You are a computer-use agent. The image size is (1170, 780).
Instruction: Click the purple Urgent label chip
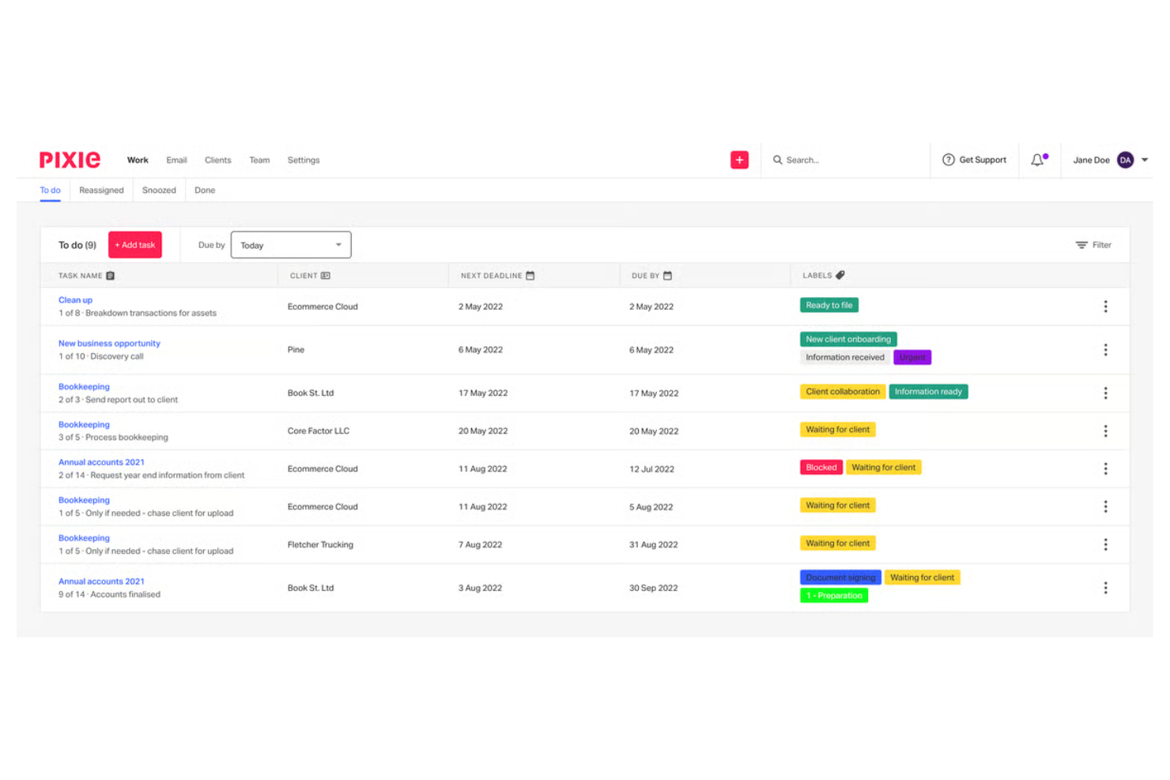911,357
